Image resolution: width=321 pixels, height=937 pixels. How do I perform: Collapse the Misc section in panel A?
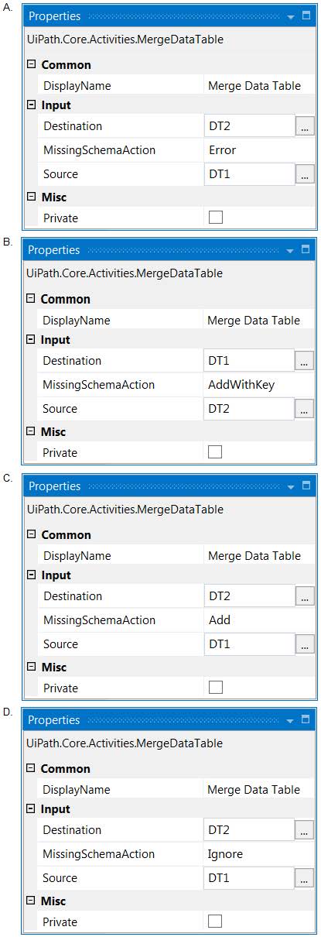tap(32, 197)
